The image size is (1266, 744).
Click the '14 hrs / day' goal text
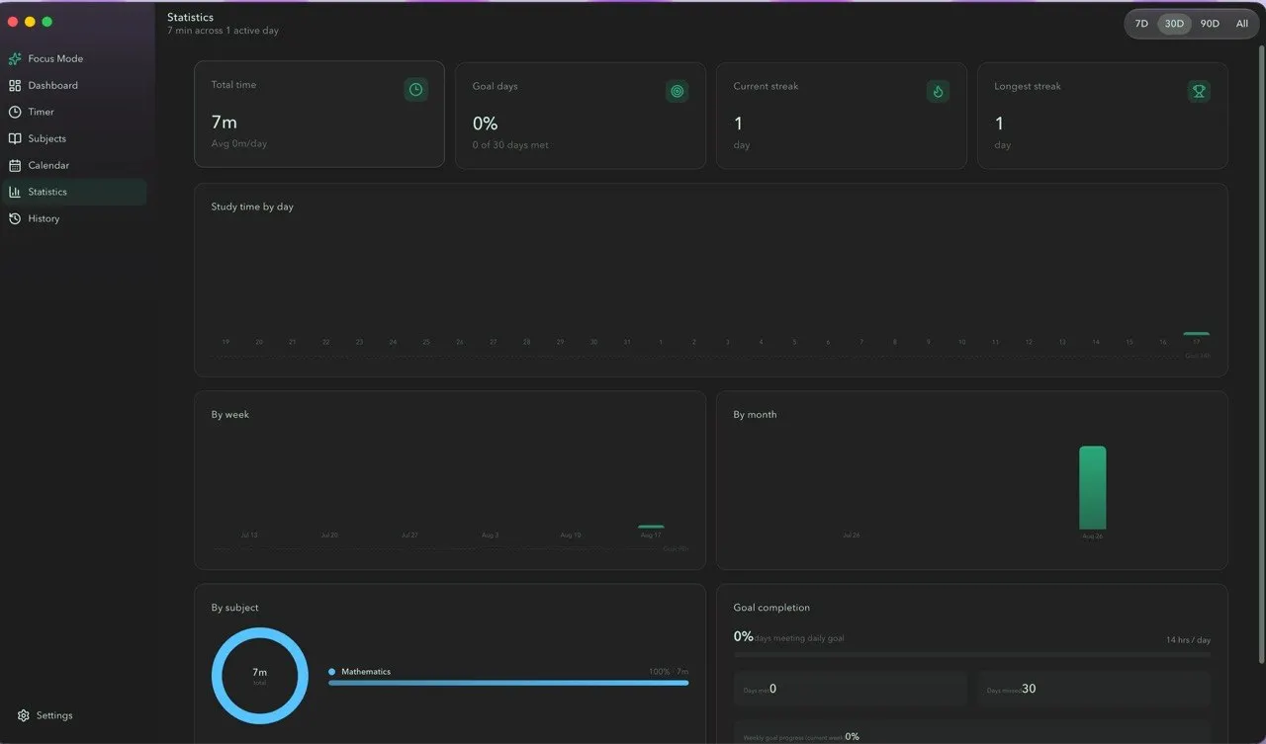[x=1188, y=640]
